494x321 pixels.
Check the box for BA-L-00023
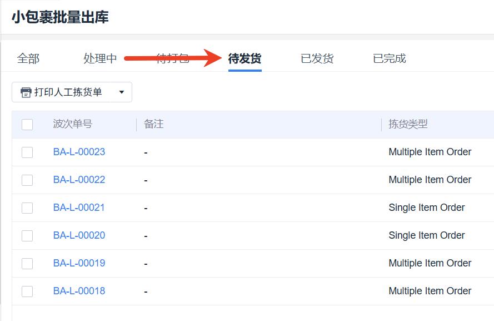tap(27, 152)
